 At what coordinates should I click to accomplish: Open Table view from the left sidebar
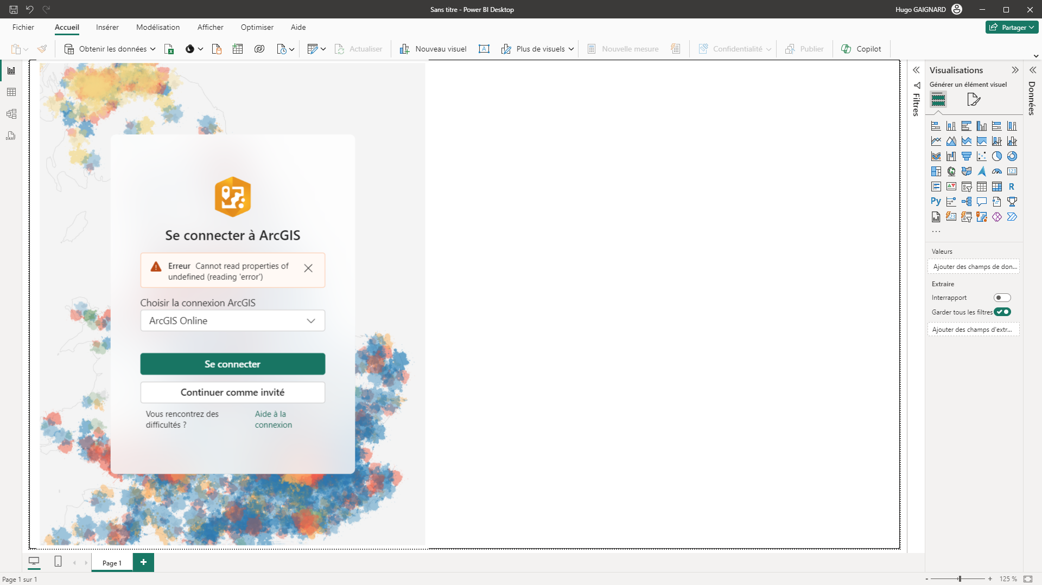click(11, 92)
